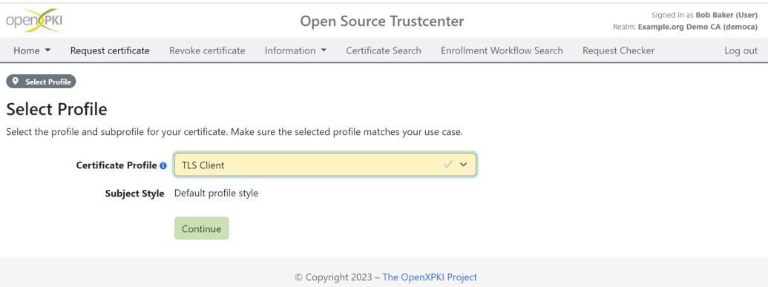Open the Home dropdown menu
Image resolution: width=768 pixels, height=287 pixels.
pos(32,50)
